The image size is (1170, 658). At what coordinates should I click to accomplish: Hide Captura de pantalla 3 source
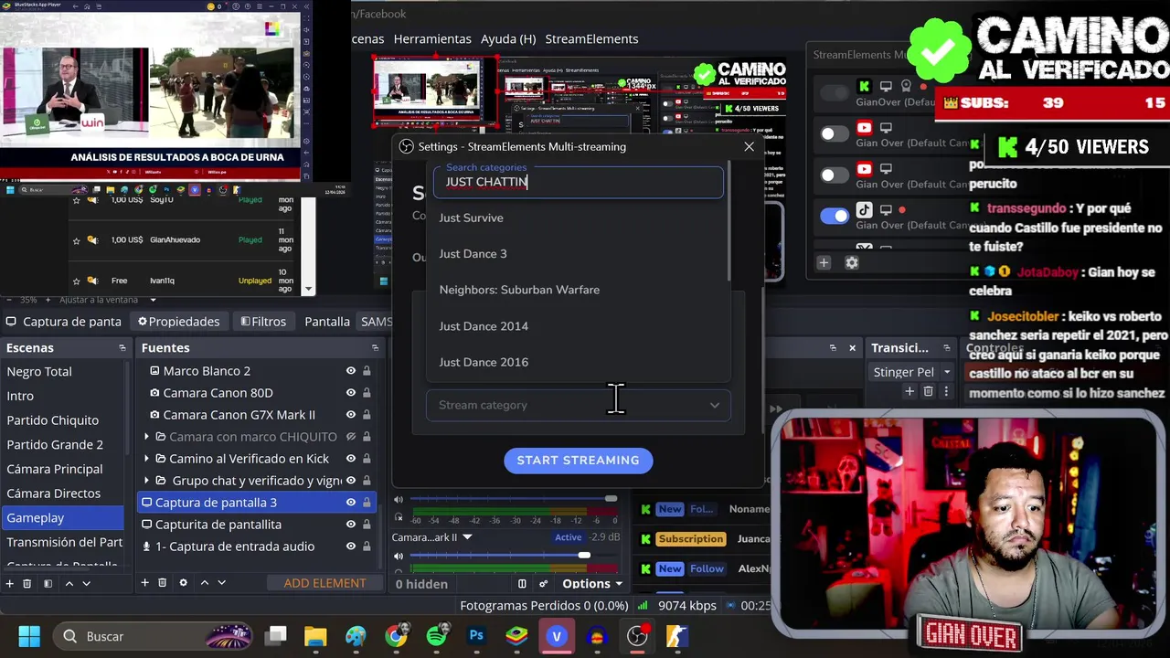pos(350,503)
